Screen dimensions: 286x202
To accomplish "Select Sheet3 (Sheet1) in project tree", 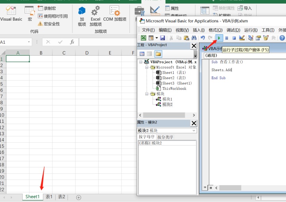I will pos(177,83).
